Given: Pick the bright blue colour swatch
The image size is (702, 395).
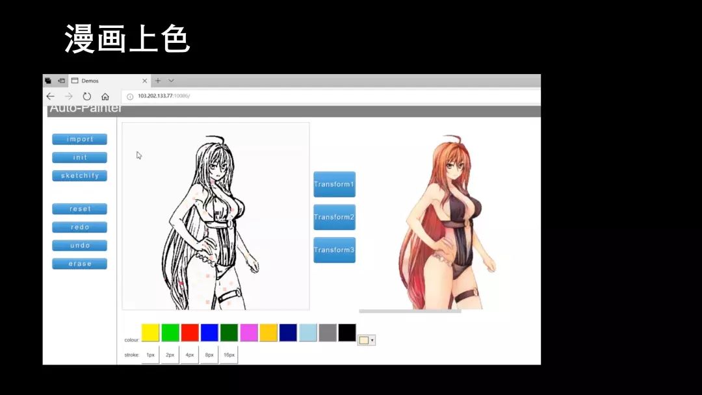Looking at the screenshot, I should tap(209, 333).
